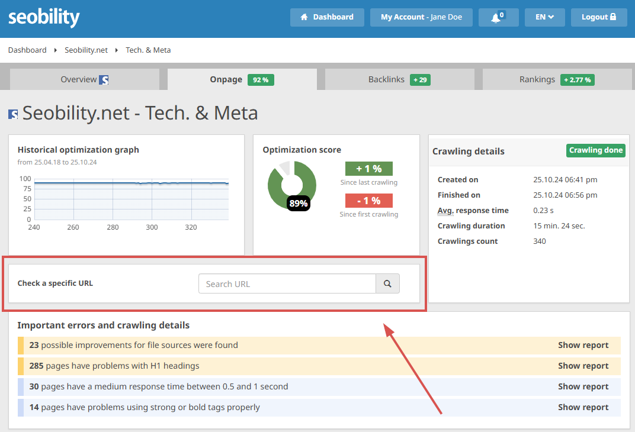Show report for strong or bold tags
Screen dimensions: 635x432
click(583, 407)
